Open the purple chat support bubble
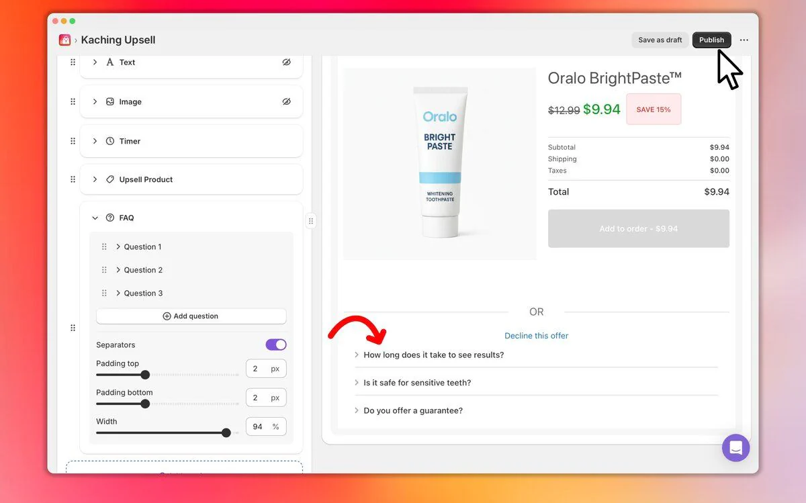Screen dimensions: 806x503 click(736, 447)
